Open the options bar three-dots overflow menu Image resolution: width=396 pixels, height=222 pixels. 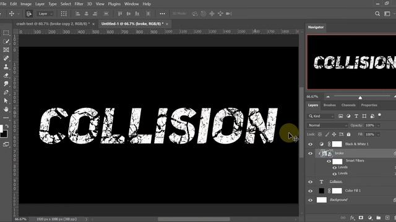coord(162,14)
